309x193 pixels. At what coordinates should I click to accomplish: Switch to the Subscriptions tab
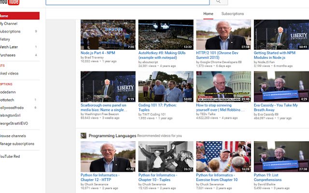[233, 14]
